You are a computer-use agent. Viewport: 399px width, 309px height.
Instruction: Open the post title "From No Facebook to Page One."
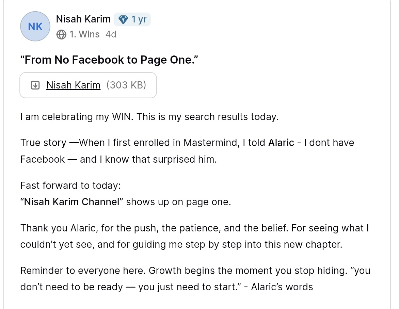tap(109, 60)
